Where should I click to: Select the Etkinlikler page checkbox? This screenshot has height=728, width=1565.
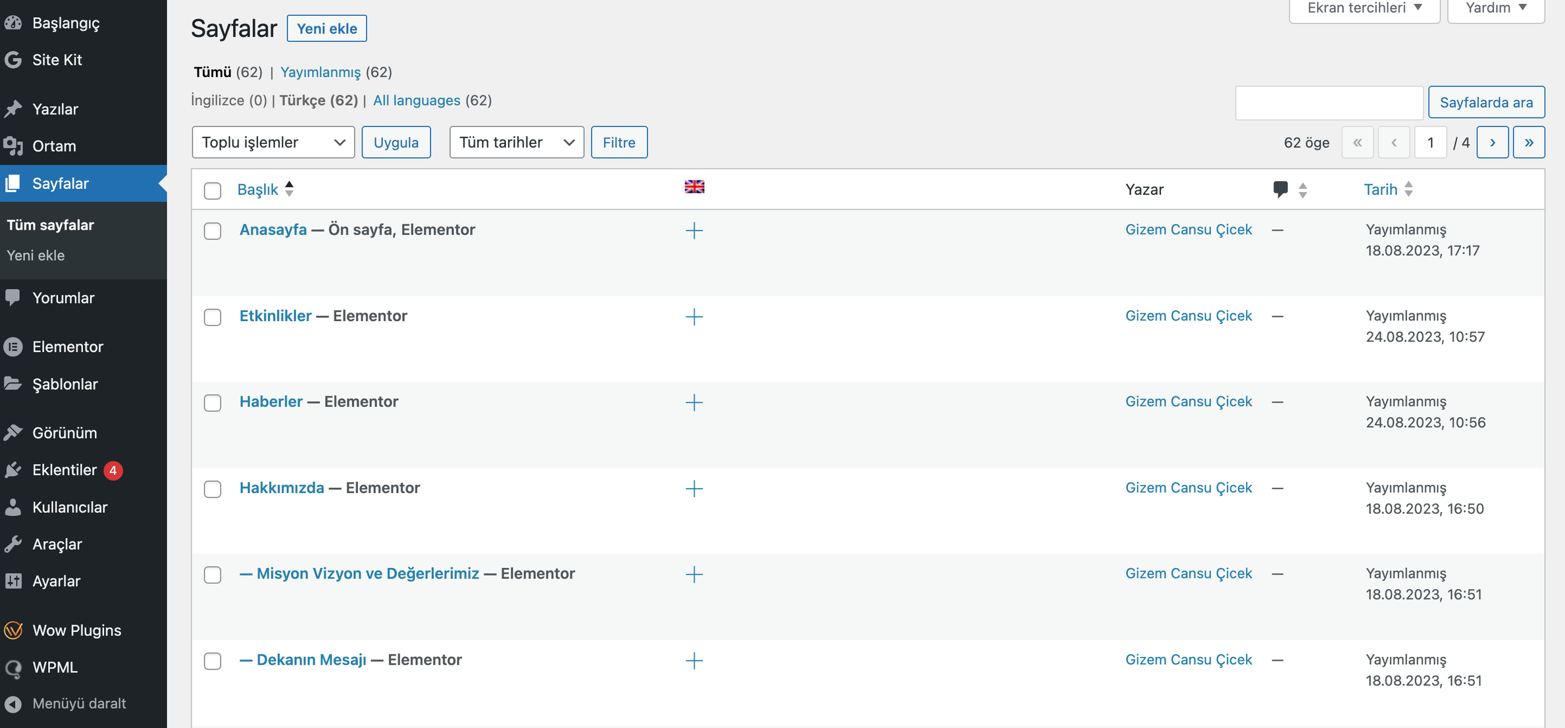point(213,317)
